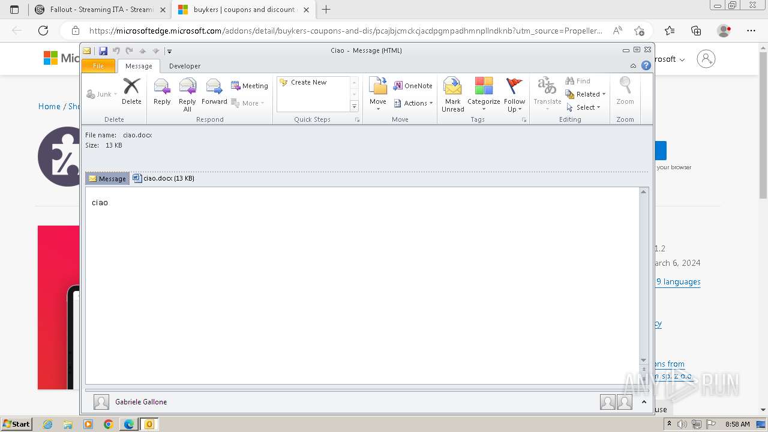Viewport: 768px width, 432px height.
Task: Send the message to OneNote
Action: [x=413, y=86]
